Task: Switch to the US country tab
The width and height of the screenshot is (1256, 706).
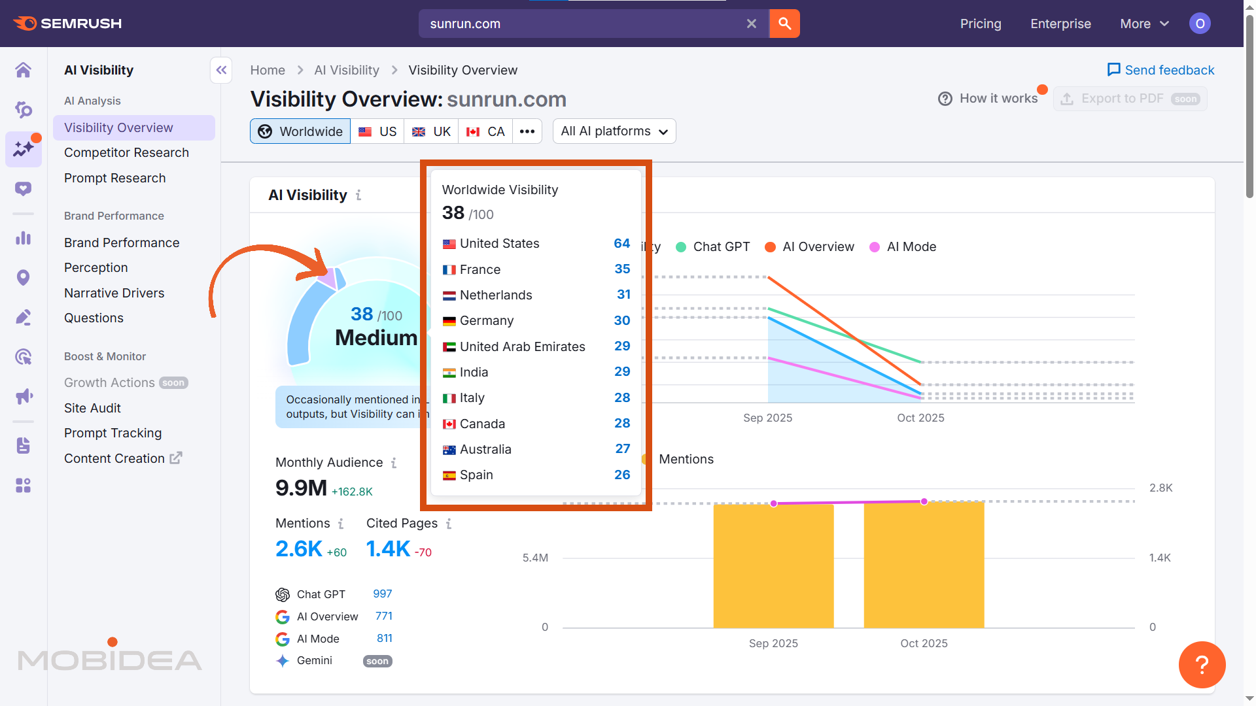Action: [377, 131]
